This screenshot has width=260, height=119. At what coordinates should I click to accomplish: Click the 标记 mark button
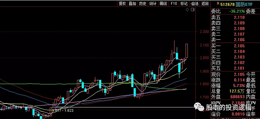(x=184, y=4)
